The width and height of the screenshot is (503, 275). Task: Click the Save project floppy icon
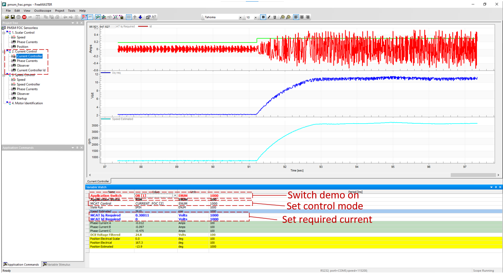pos(13,17)
